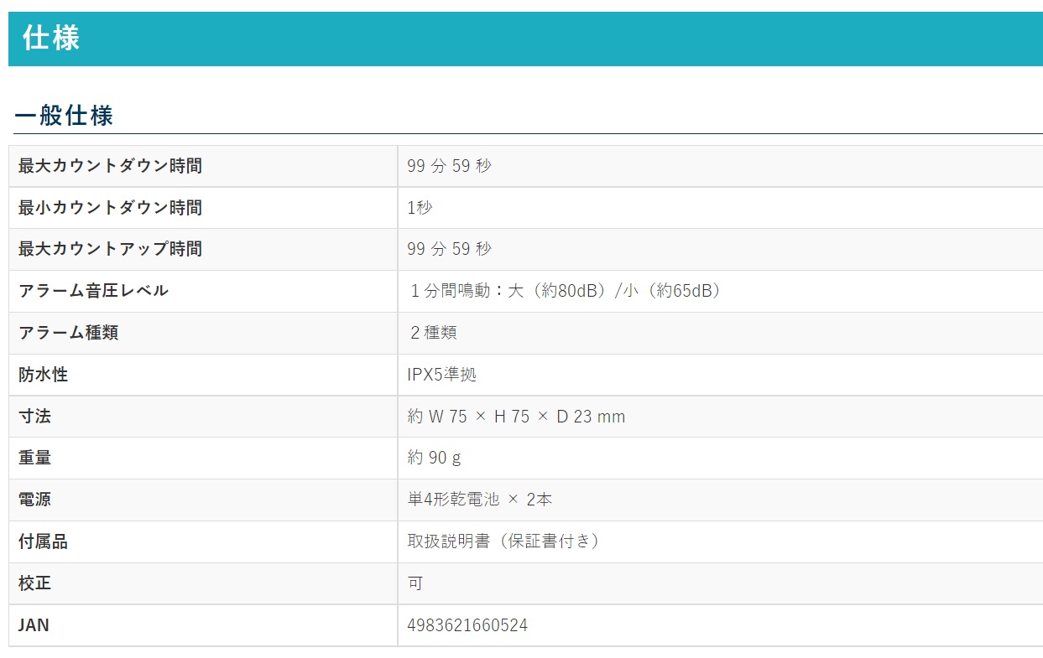Click the 99 分 59 秒 value beside 最大カウントダウン時間
1043x658 pixels.
point(450,166)
